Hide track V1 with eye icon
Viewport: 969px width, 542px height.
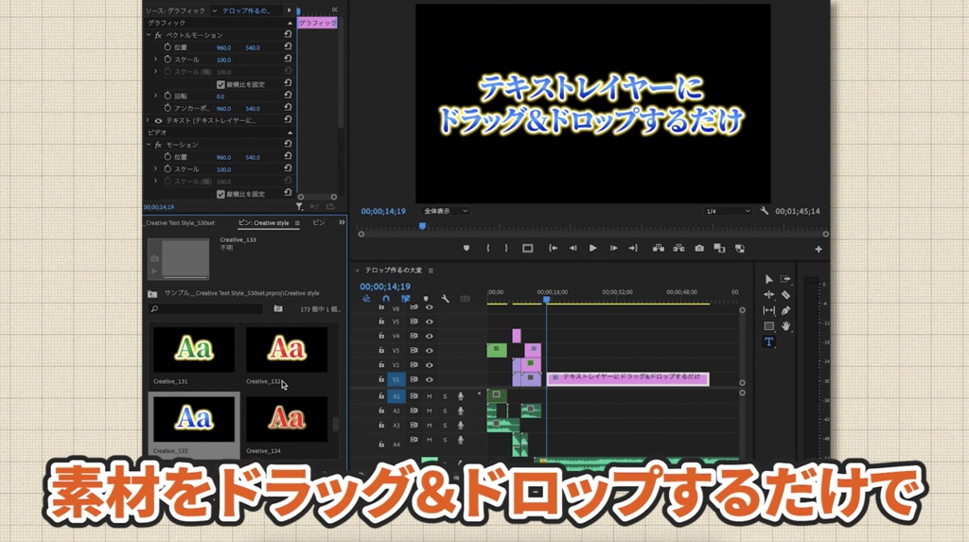tap(429, 379)
